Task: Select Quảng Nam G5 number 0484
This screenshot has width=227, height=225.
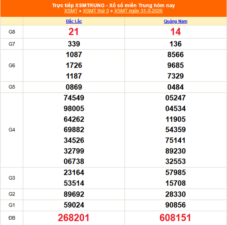Action: pos(175,87)
